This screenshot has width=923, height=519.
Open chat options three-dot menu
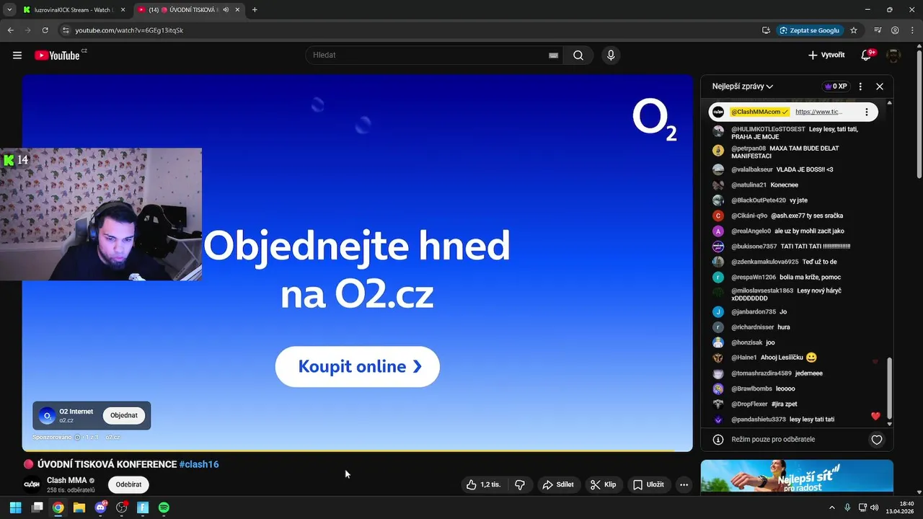860,86
